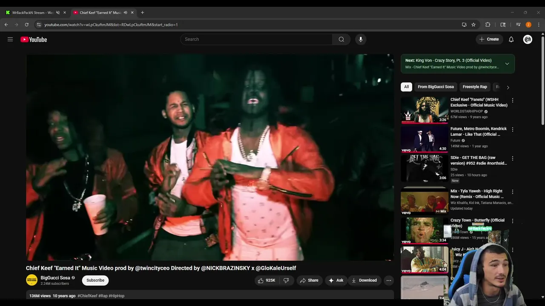Click the search magnifier button

coord(341,40)
